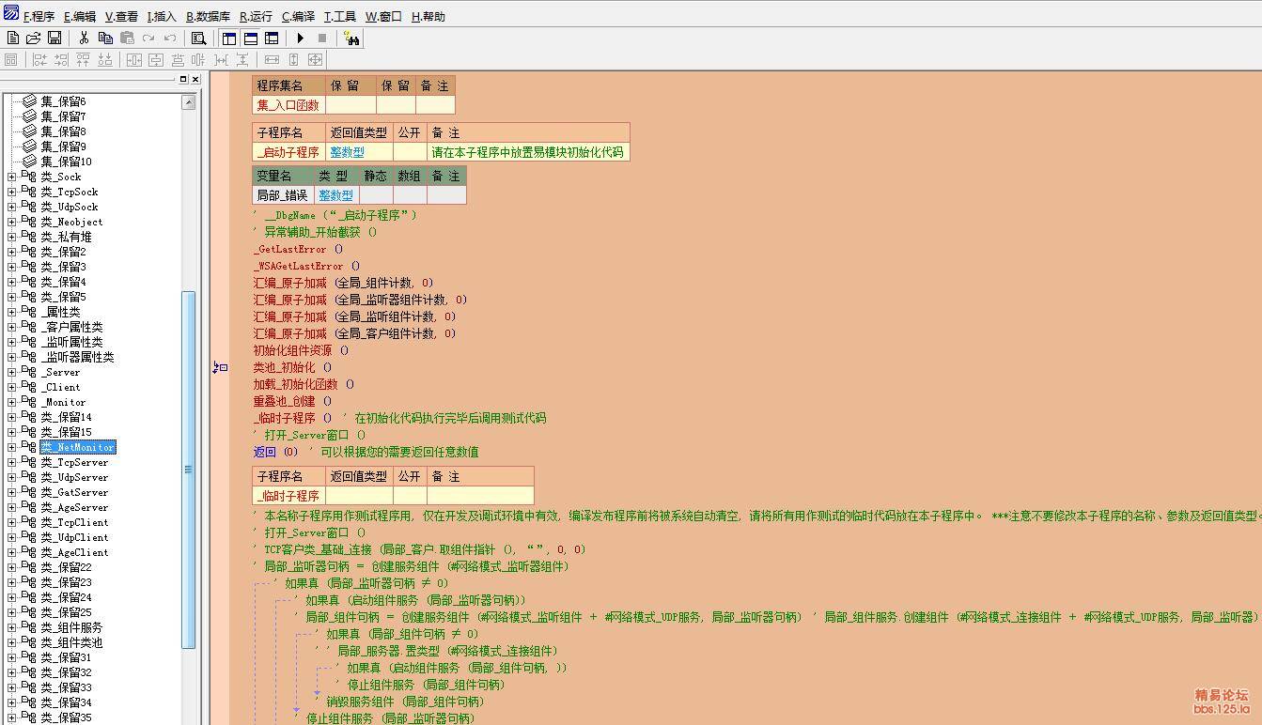This screenshot has height=725, width=1262.
Task: Click the Paste clipboard icon
Action: click(x=127, y=39)
